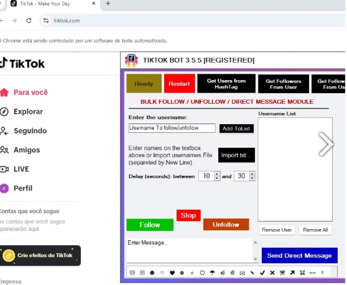
Task: Open the Explorar compass icon
Action: pyautogui.click(x=4, y=112)
